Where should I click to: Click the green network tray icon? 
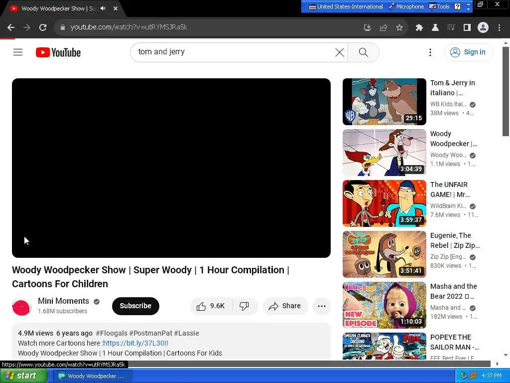pyautogui.click(x=464, y=376)
